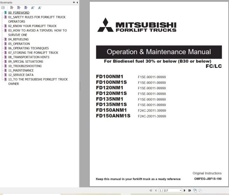Click the bookmark icon beside 05_OPERATION

(5, 44)
